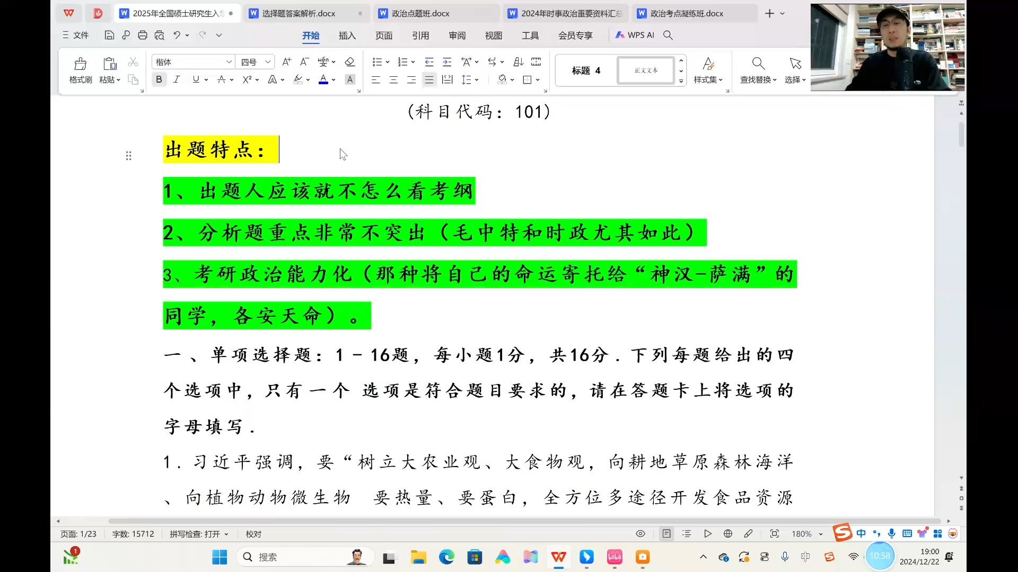Image resolution: width=1018 pixels, height=572 pixels.
Task: Fit page with full-screen frame icon
Action: pyautogui.click(x=775, y=534)
